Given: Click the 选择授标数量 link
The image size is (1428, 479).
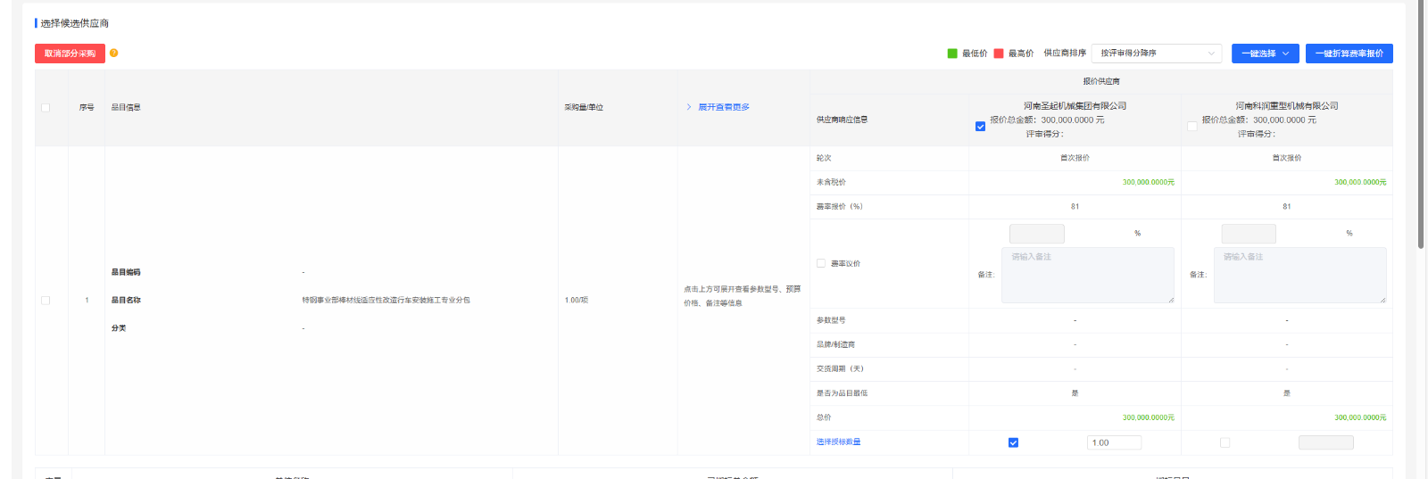Looking at the screenshot, I should 838,442.
